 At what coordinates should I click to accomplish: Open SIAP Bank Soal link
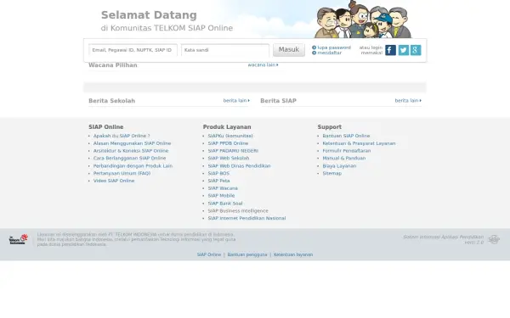tap(225, 204)
